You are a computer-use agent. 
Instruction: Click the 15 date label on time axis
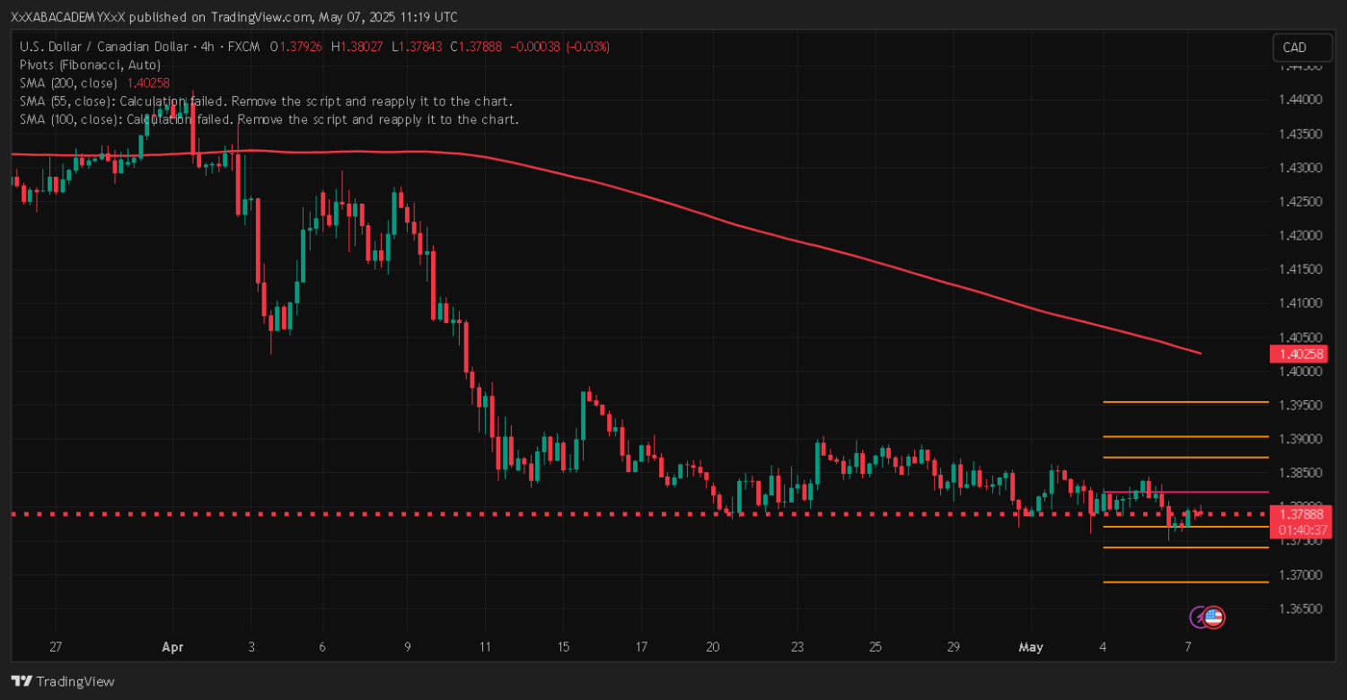click(564, 646)
